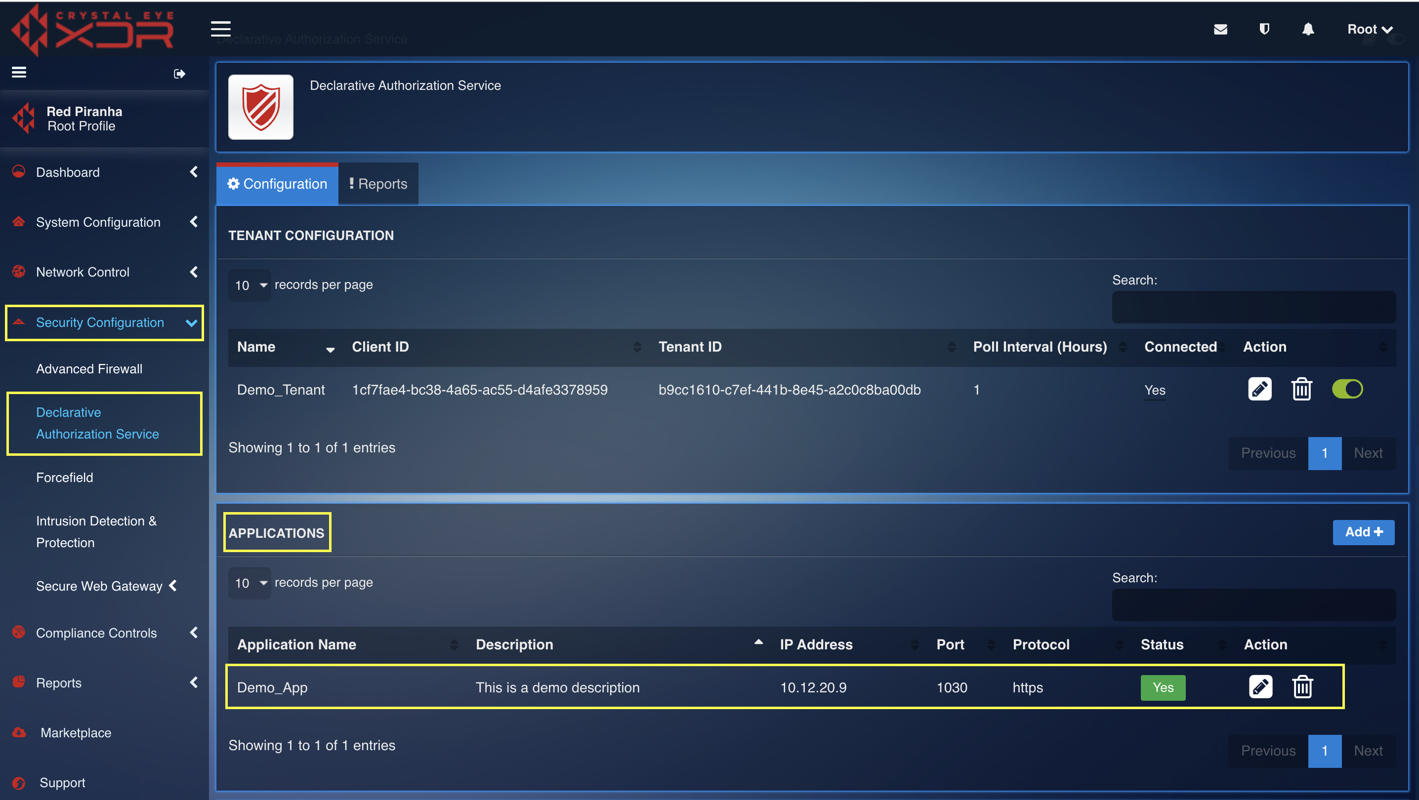Screen dimensions: 1419x800
Task: Click Next in applications pagination
Action: (1368, 751)
